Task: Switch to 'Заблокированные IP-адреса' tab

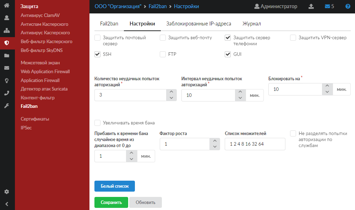Action: (198, 24)
